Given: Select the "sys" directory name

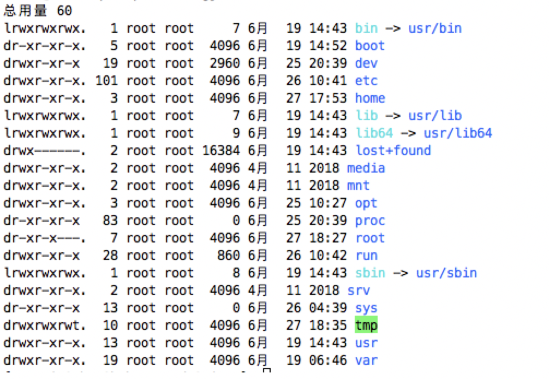Looking at the screenshot, I should pos(366,308).
